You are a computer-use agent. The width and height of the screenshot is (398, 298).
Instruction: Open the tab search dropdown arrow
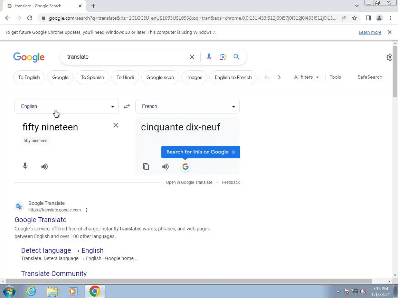[357, 6]
